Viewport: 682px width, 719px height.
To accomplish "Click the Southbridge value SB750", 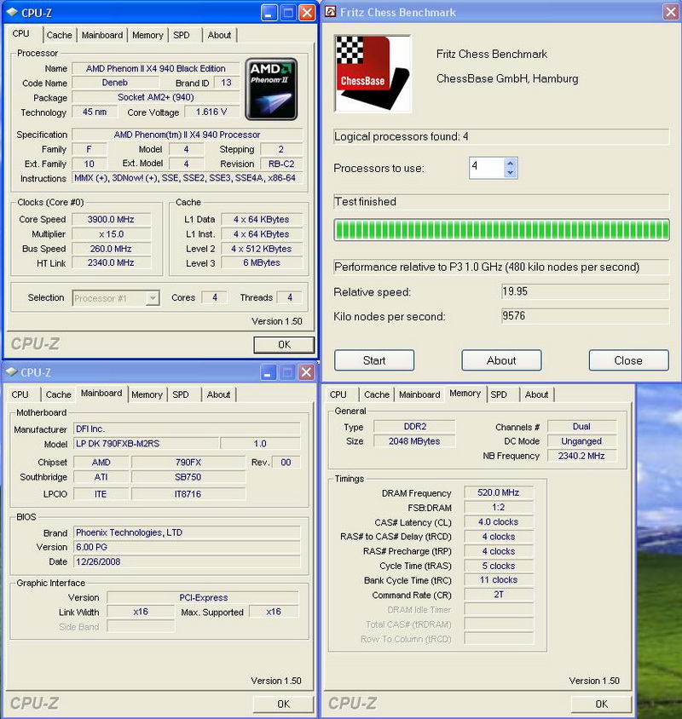I will click(188, 477).
